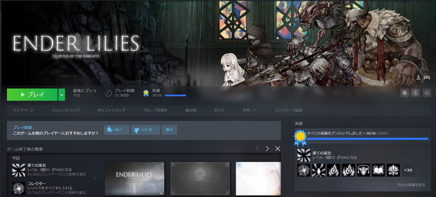
Task: Open 自分の実績を表示 link
Action: 411,185
